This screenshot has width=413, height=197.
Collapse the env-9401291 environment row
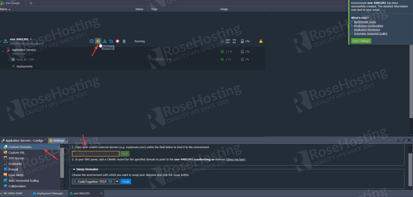pyautogui.click(x=1, y=41)
